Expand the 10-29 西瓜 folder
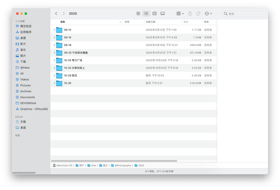Screen dimensions: 280x190 click(54, 76)
